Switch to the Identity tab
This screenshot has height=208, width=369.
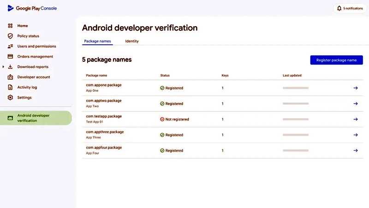132,41
